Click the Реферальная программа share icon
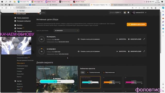 pos(15,32)
